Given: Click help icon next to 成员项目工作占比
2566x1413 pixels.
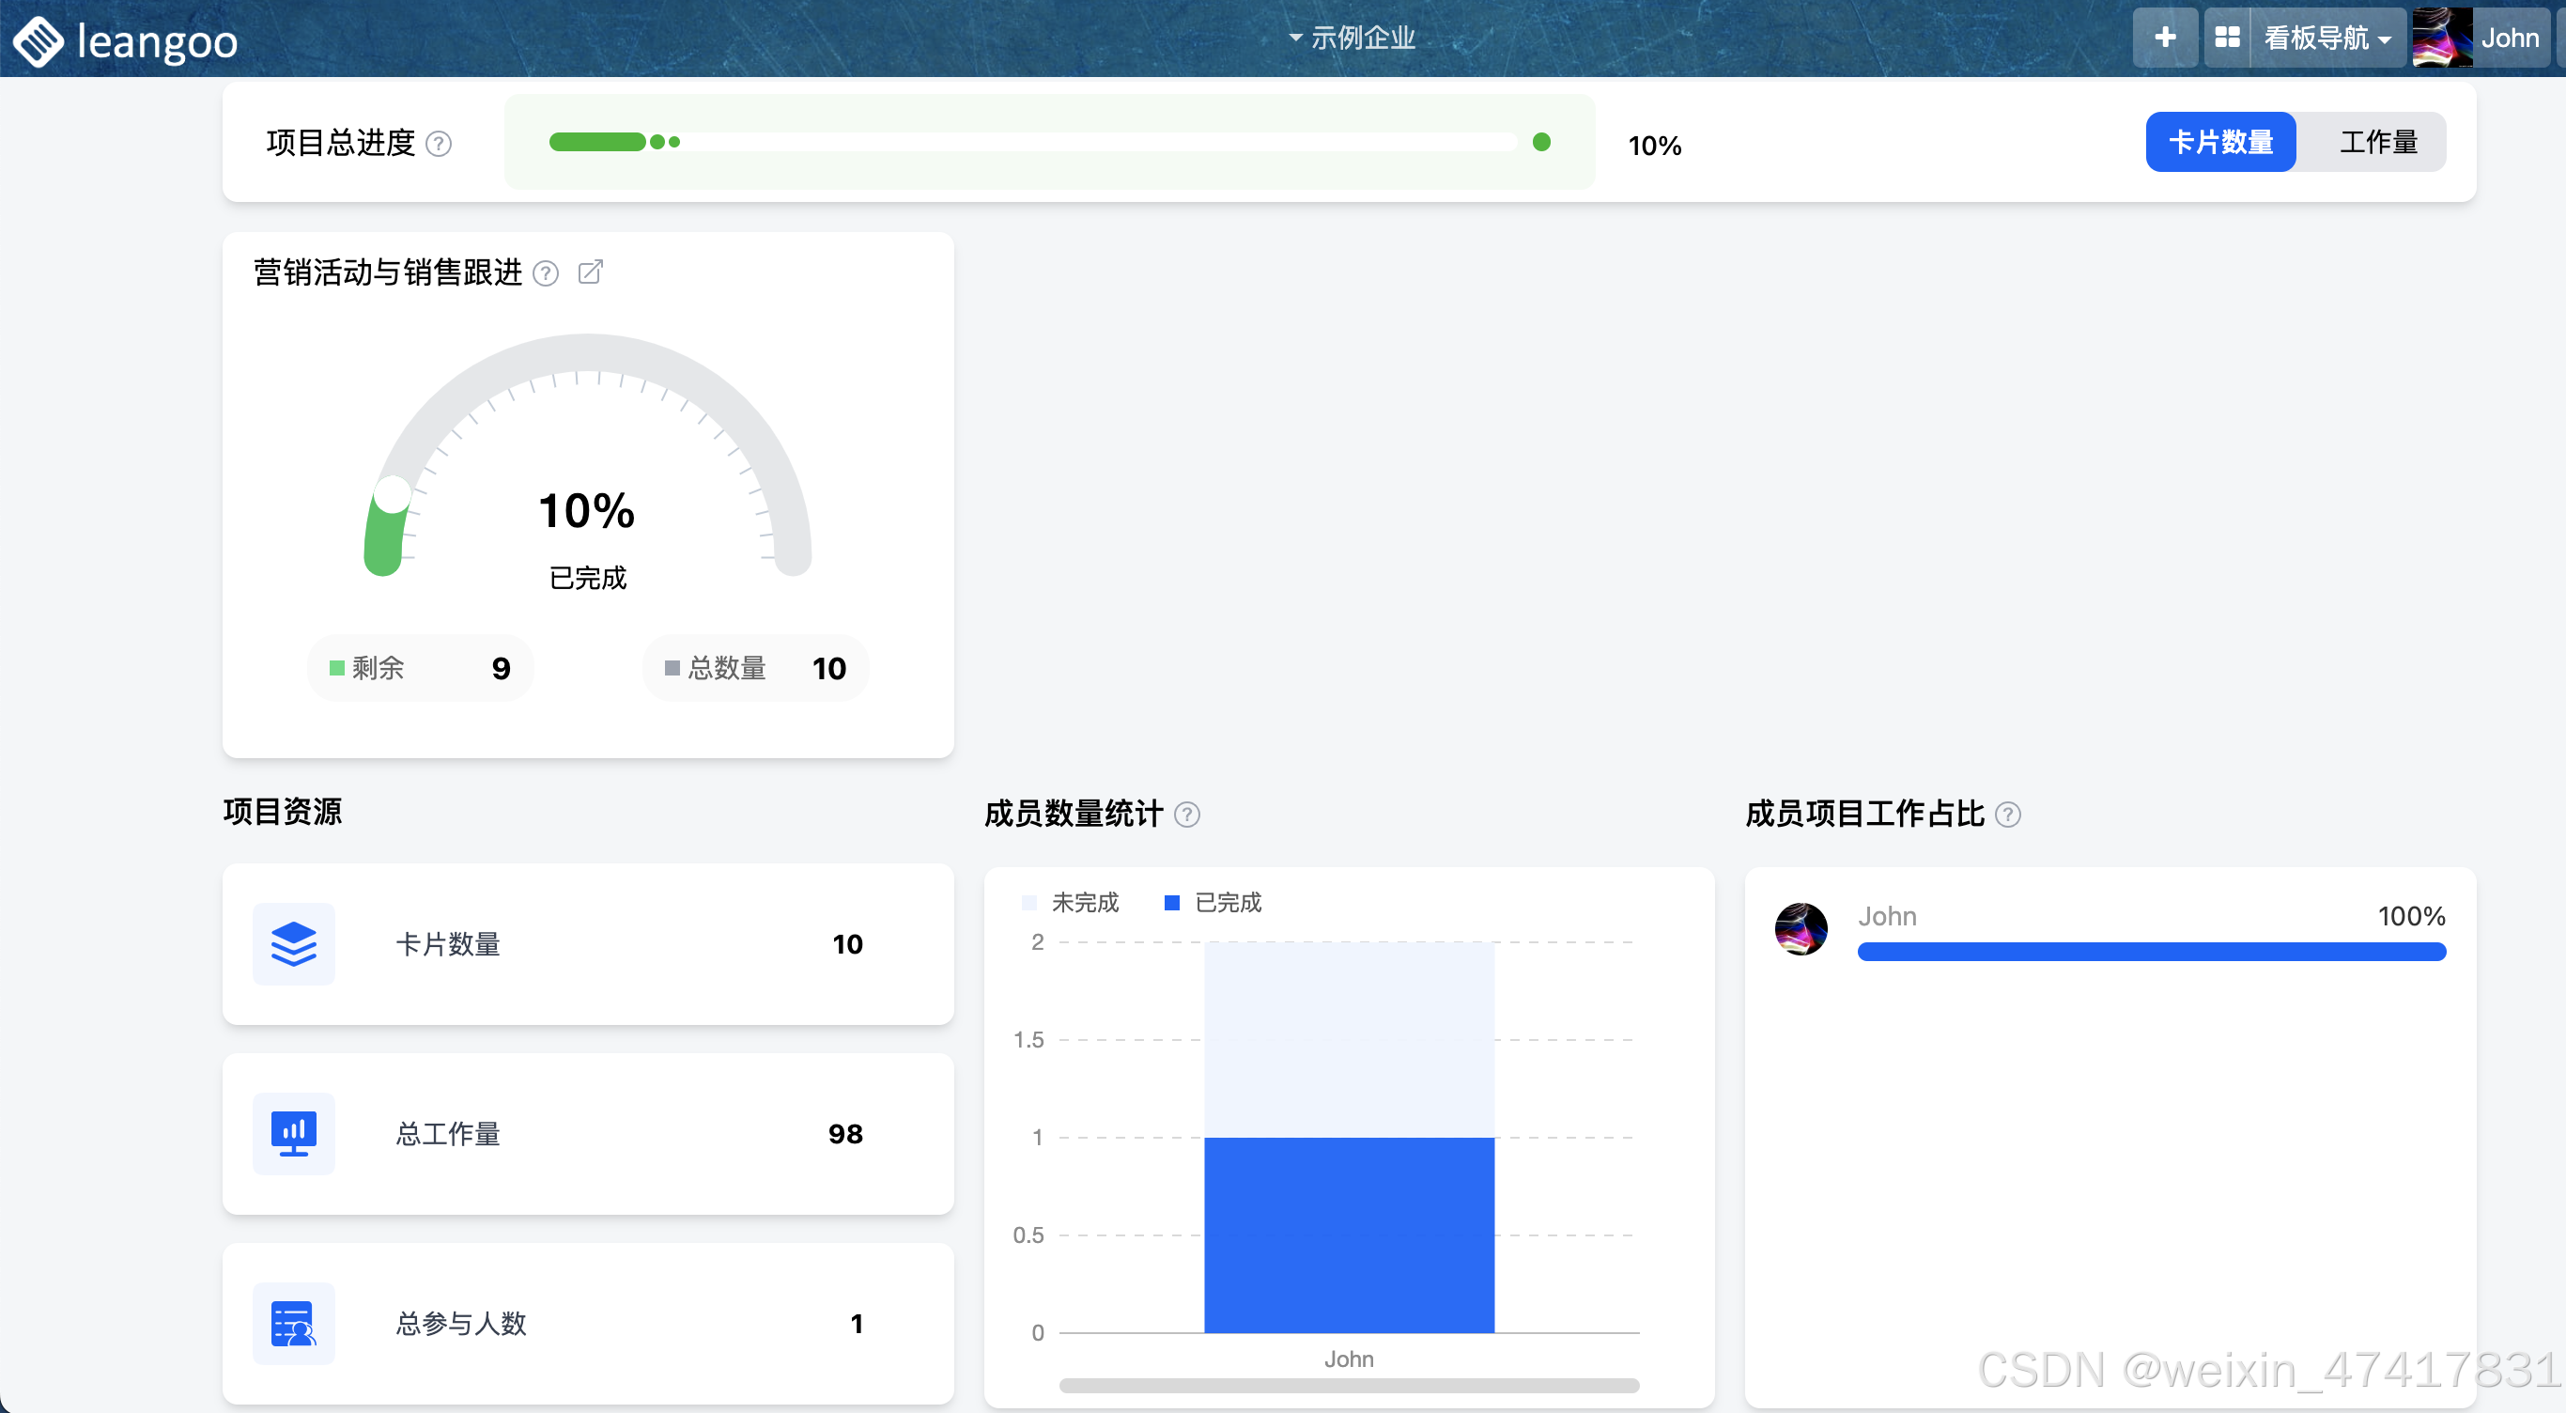Looking at the screenshot, I should (x=2008, y=815).
